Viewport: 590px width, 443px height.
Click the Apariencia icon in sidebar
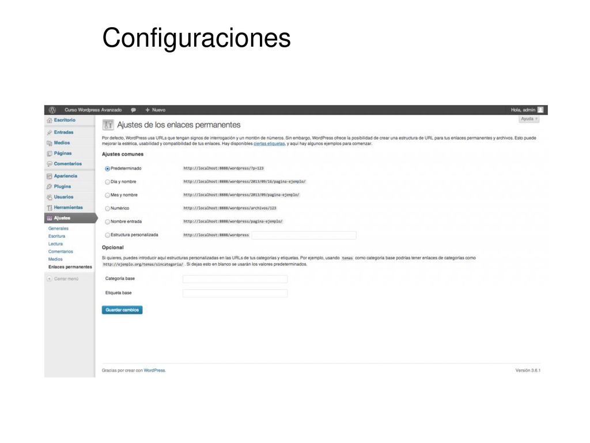[x=50, y=177]
